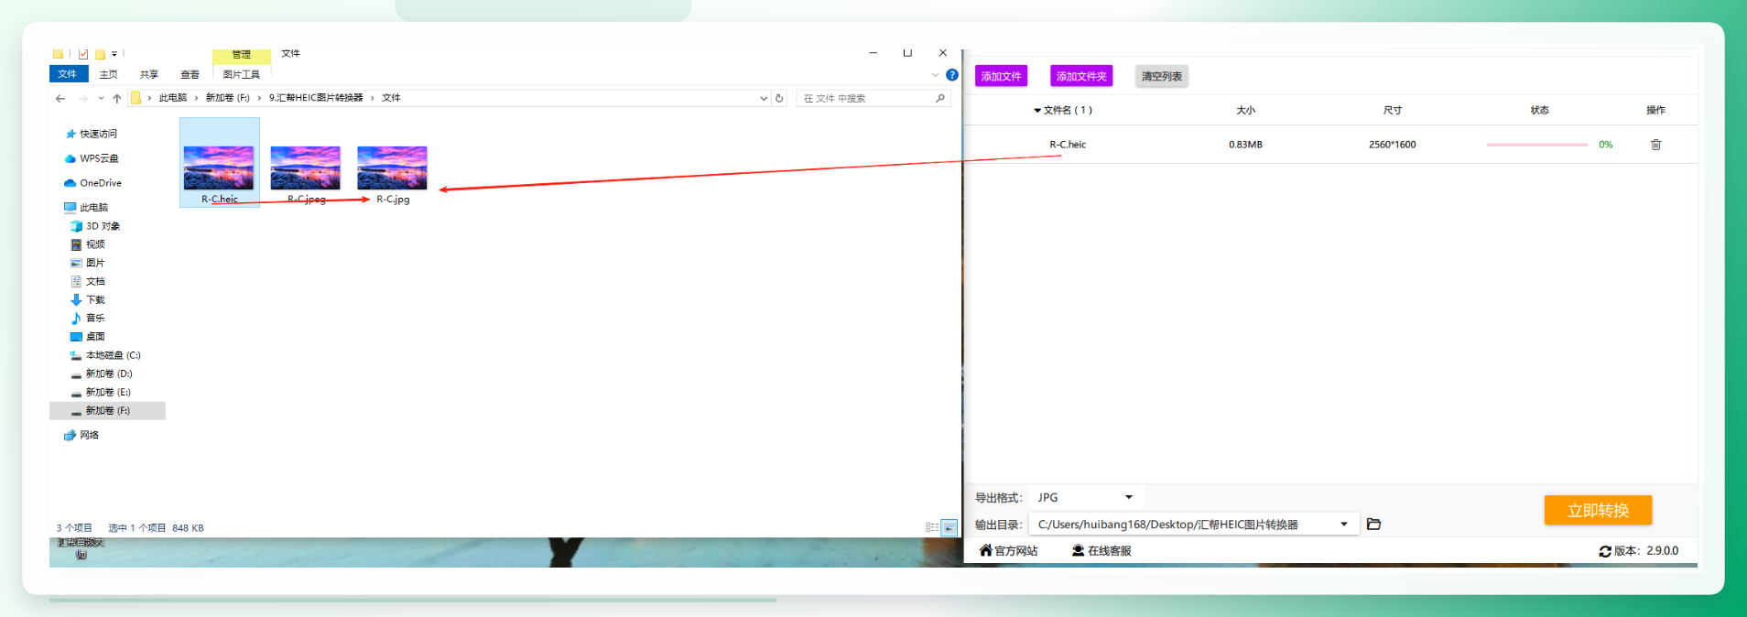Open Explorer help question mark icon
The image size is (1747, 617).
point(952,75)
